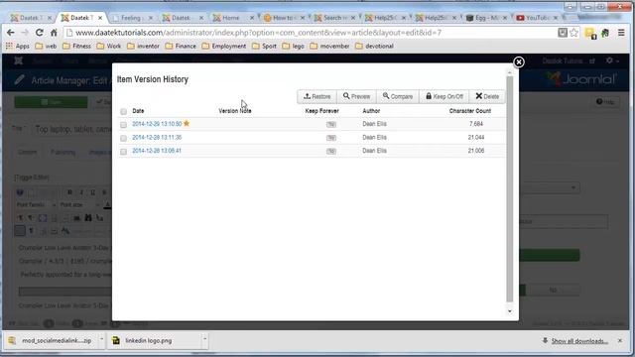Click the Joomla logo icon in admin menu
This screenshot has height=357, width=635.
pyautogui.click(x=19, y=60)
